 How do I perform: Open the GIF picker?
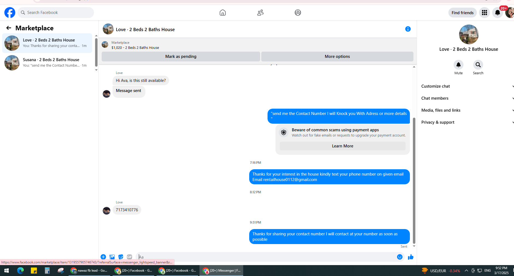coord(130,257)
